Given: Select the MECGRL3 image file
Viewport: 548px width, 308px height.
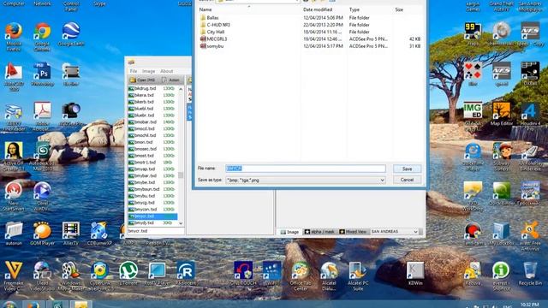Looking at the screenshot, I should [217, 38].
